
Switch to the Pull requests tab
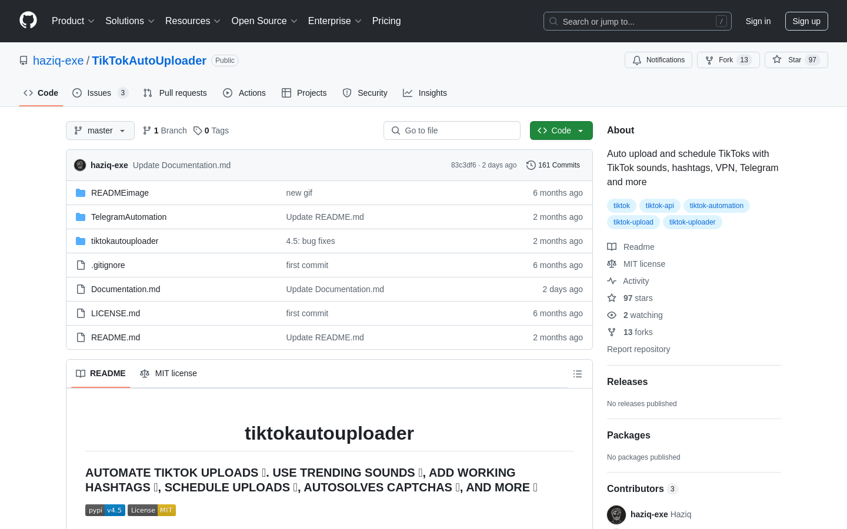click(x=175, y=93)
